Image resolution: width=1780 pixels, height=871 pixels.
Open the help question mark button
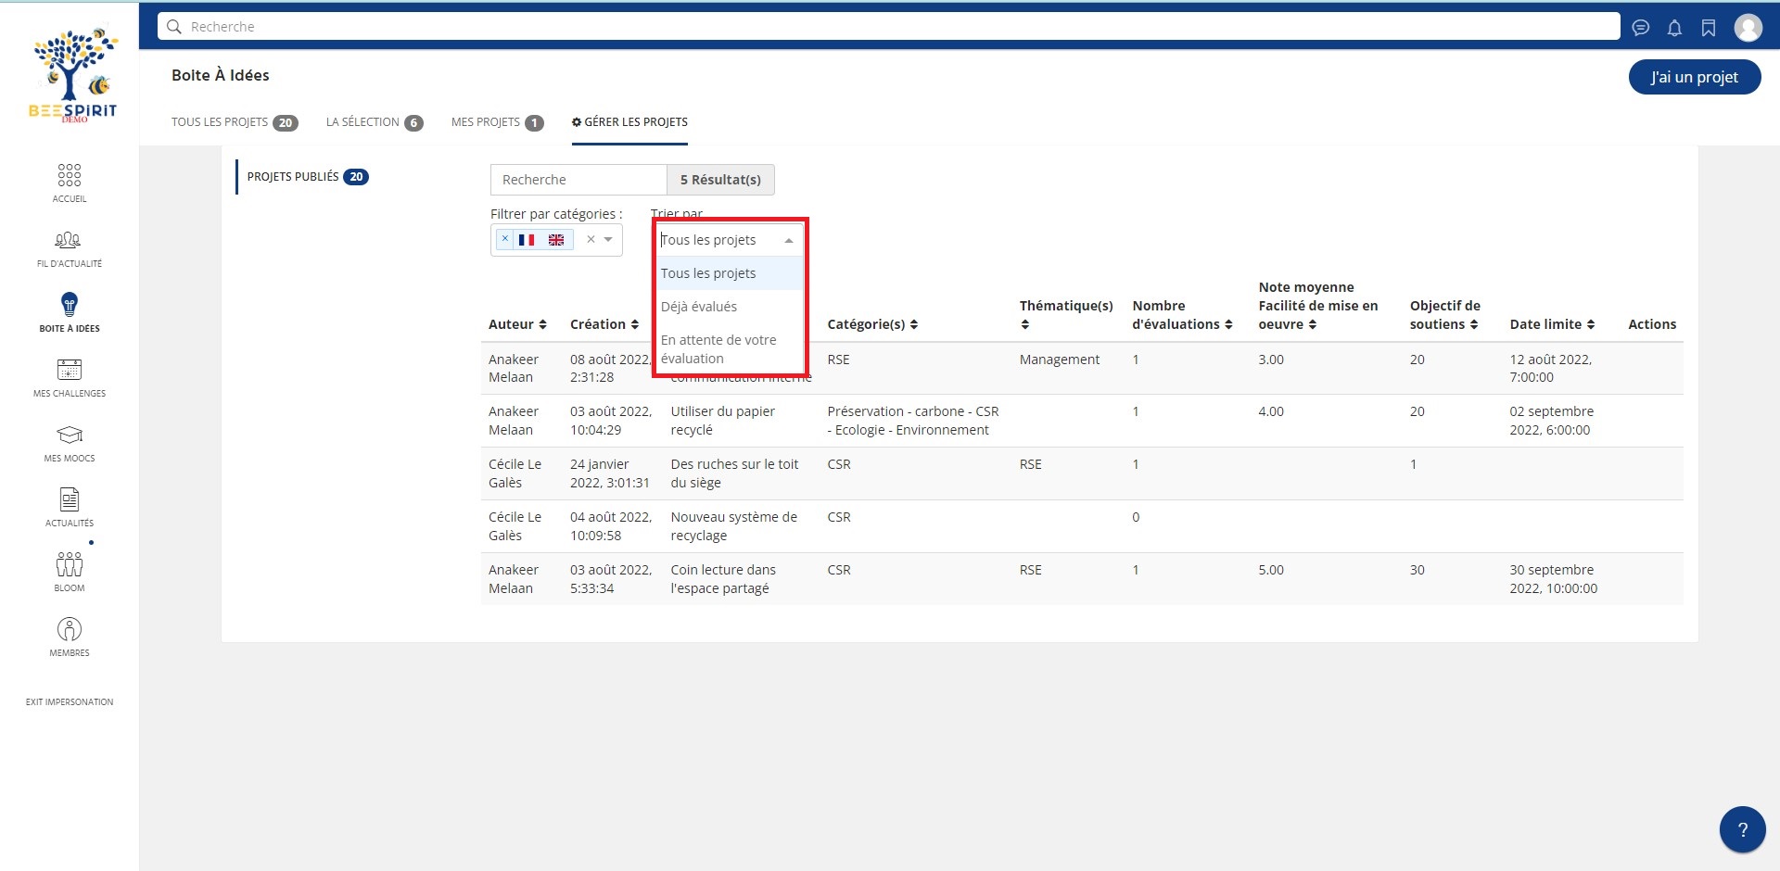point(1742,829)
